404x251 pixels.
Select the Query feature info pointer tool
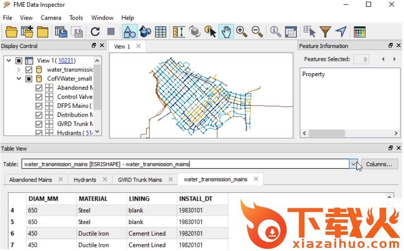(210, 32)
